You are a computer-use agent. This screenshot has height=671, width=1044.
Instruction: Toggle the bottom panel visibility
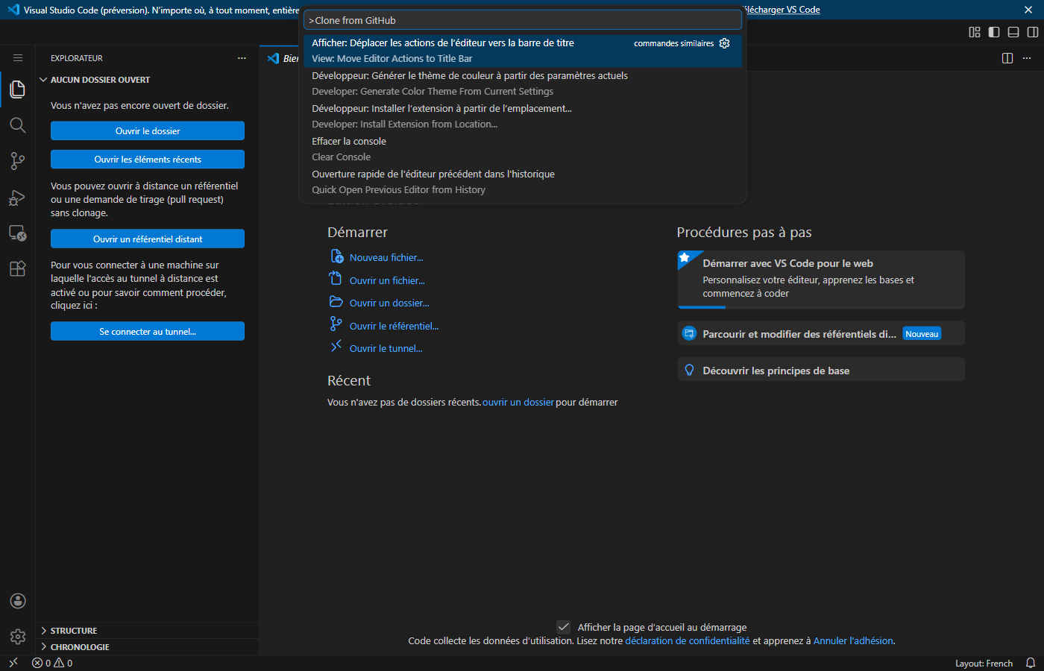pos(1013,32)
